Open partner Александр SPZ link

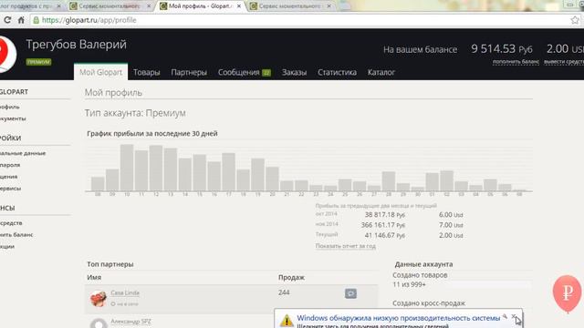130,322
